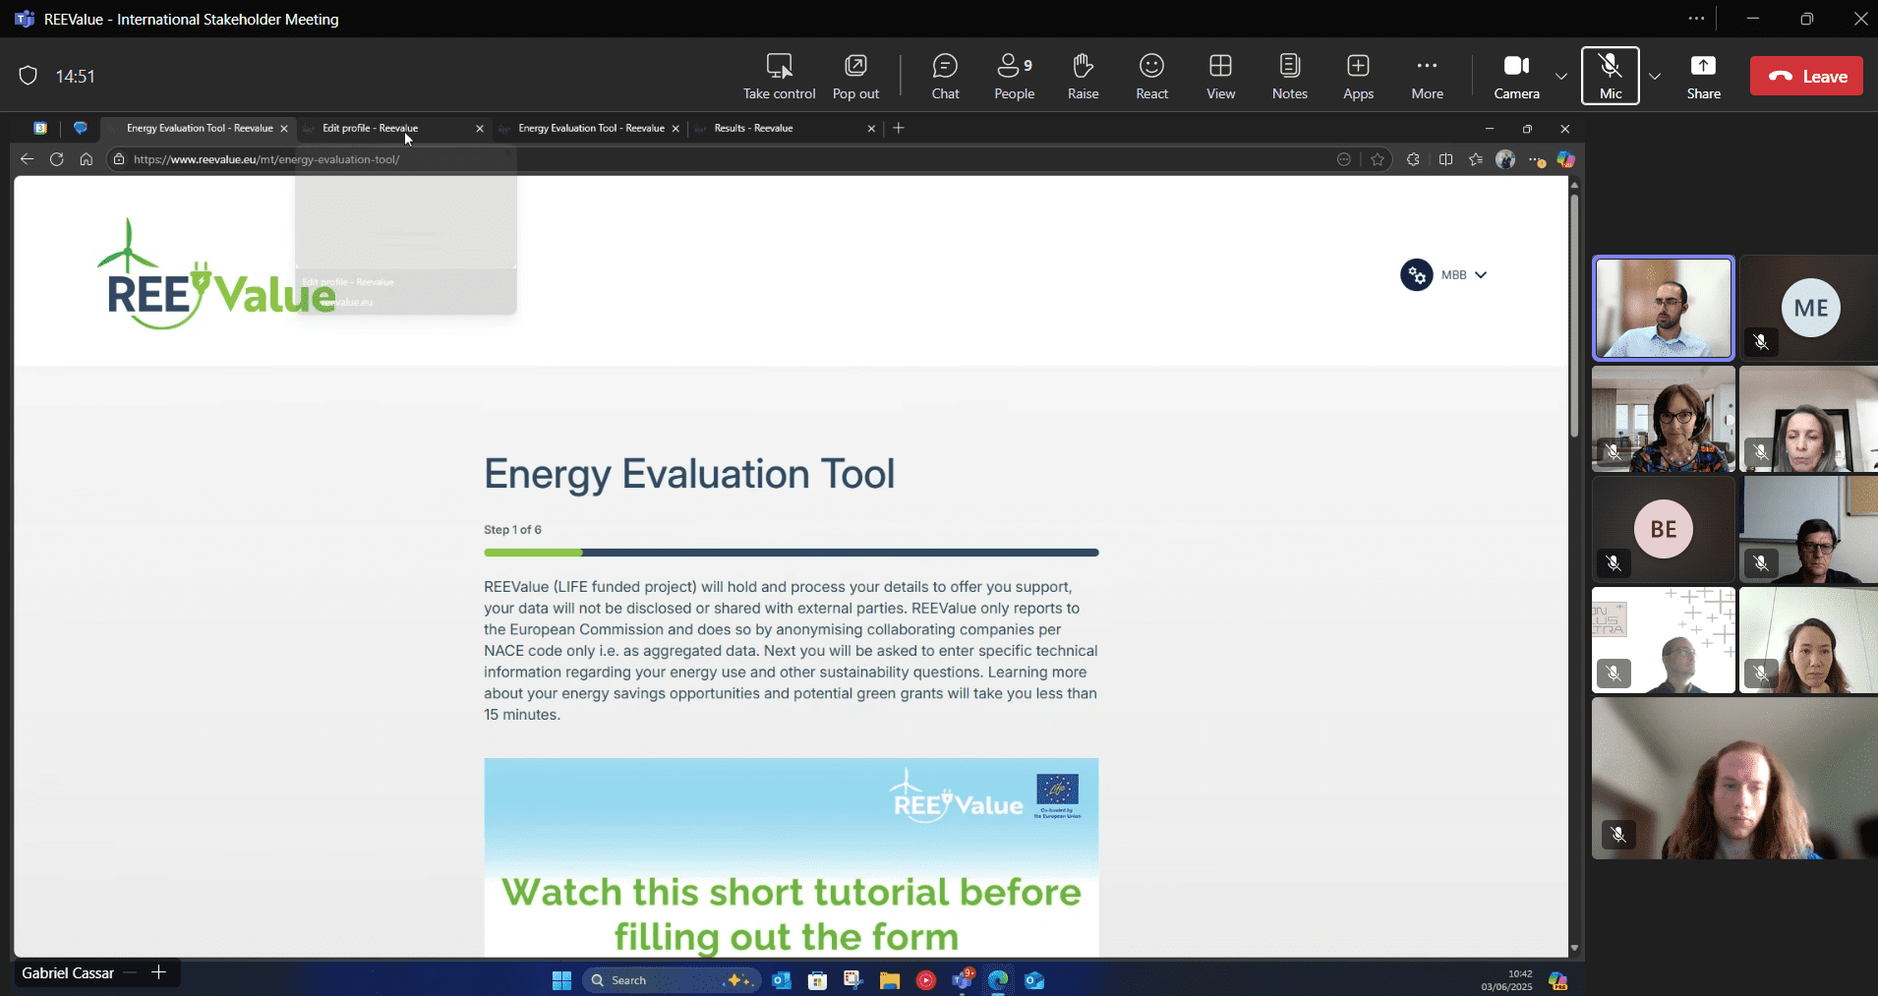Viewport: 1878px width, 996px height.
Task: Open the meeting Chat panel
Action: (x=945, y=77)
